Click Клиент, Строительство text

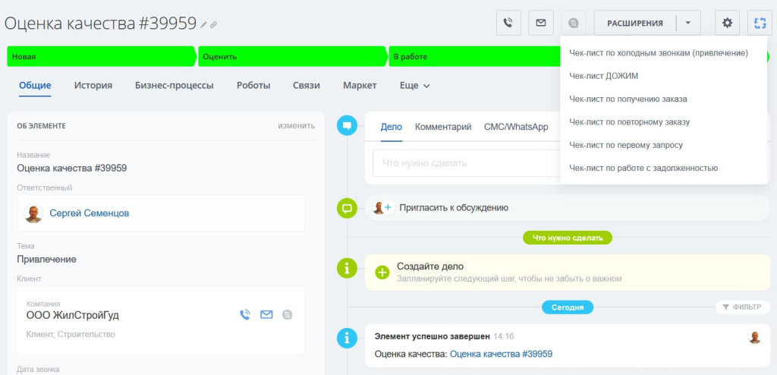tap(71, 334)
